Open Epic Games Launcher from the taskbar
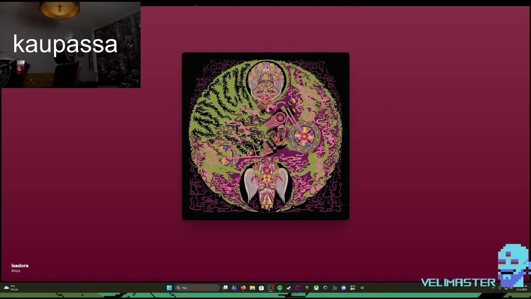This screenshot has height=299, width=531. [x=307, y=288]
